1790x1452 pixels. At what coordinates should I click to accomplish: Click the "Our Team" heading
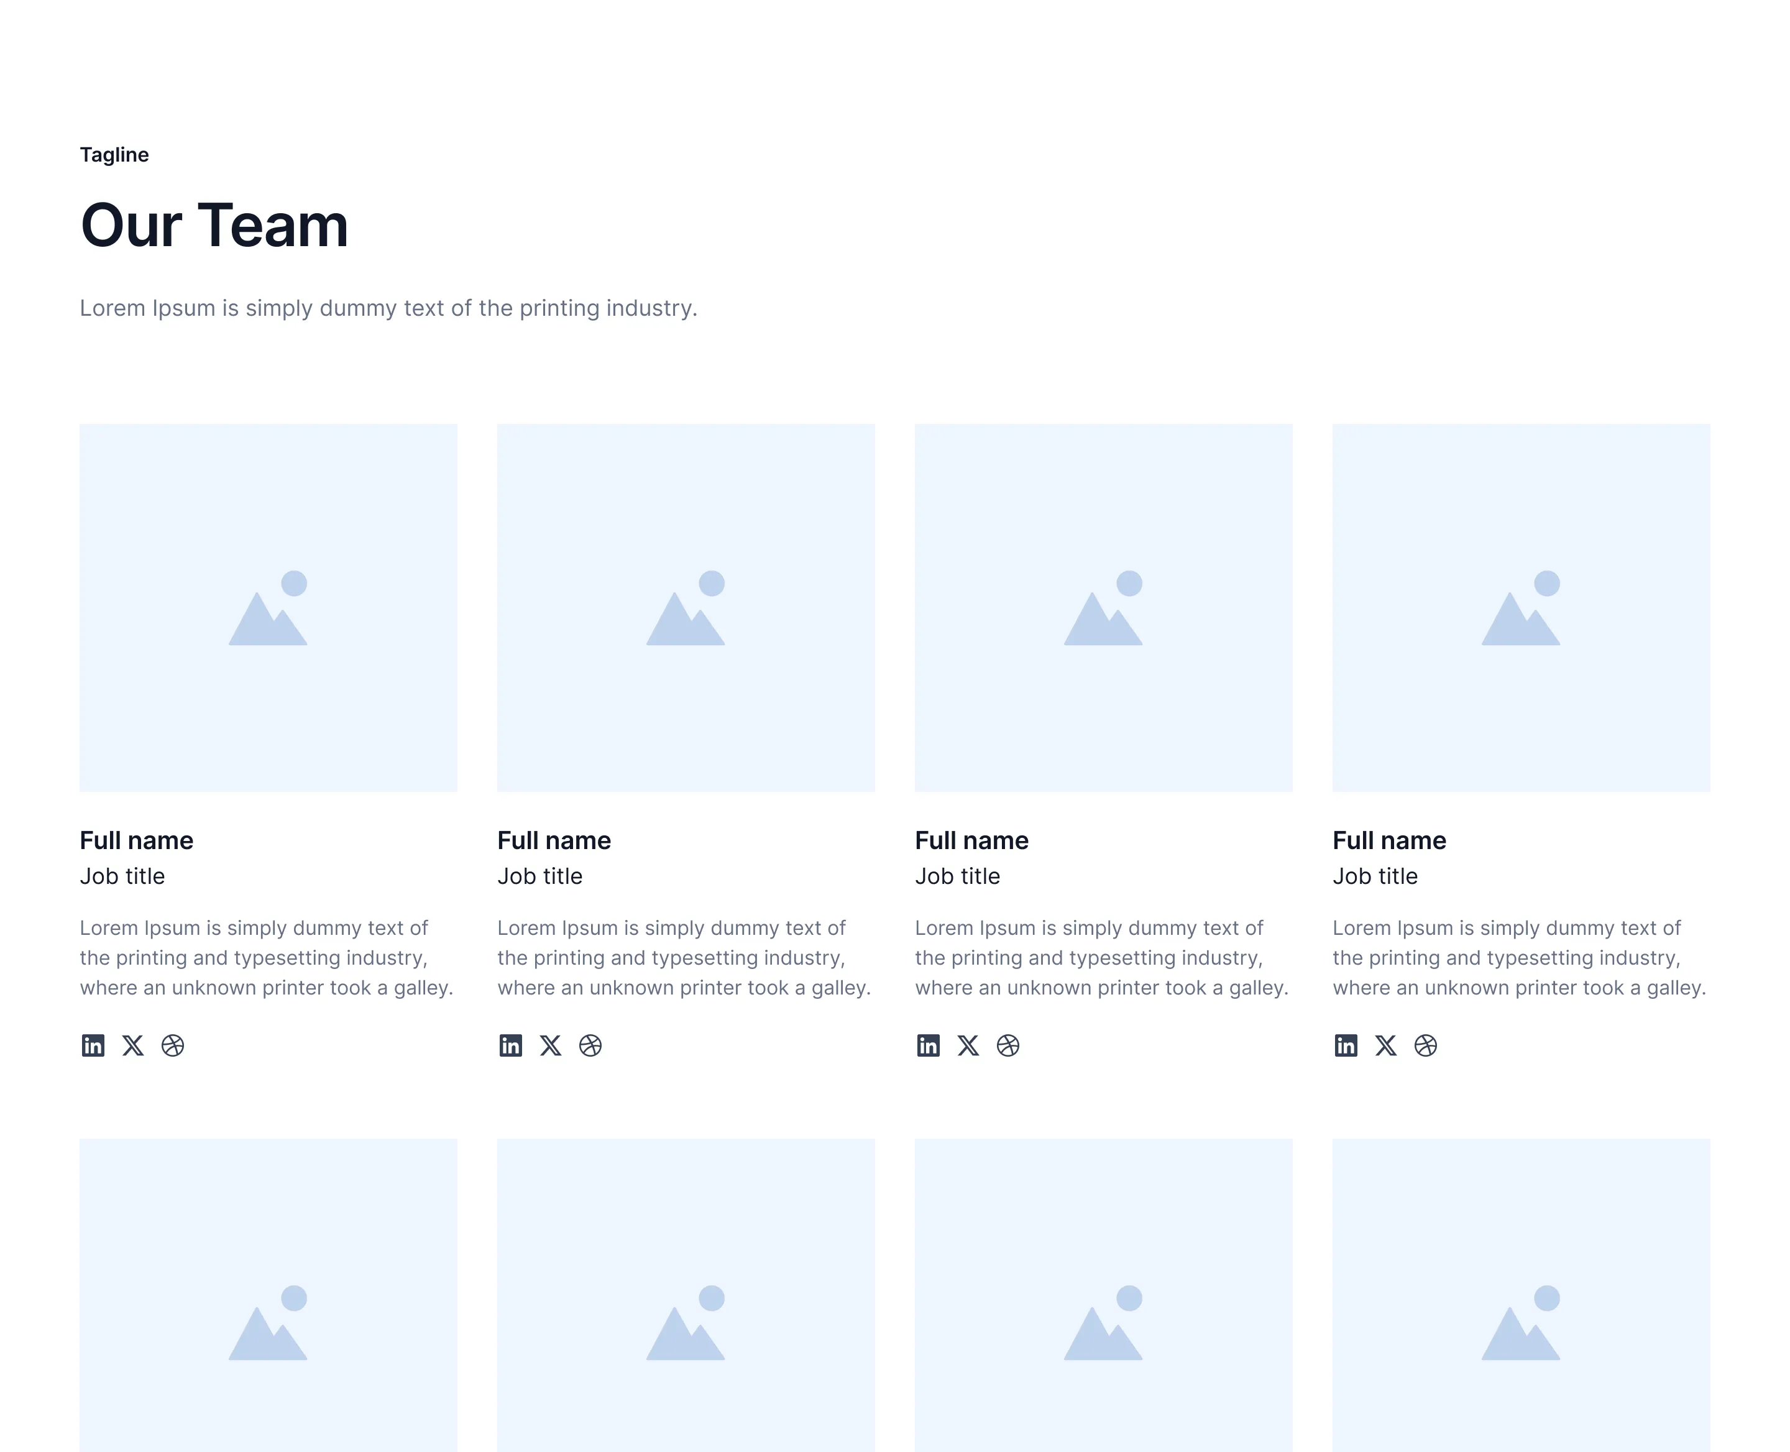click(x=214, y=225)
